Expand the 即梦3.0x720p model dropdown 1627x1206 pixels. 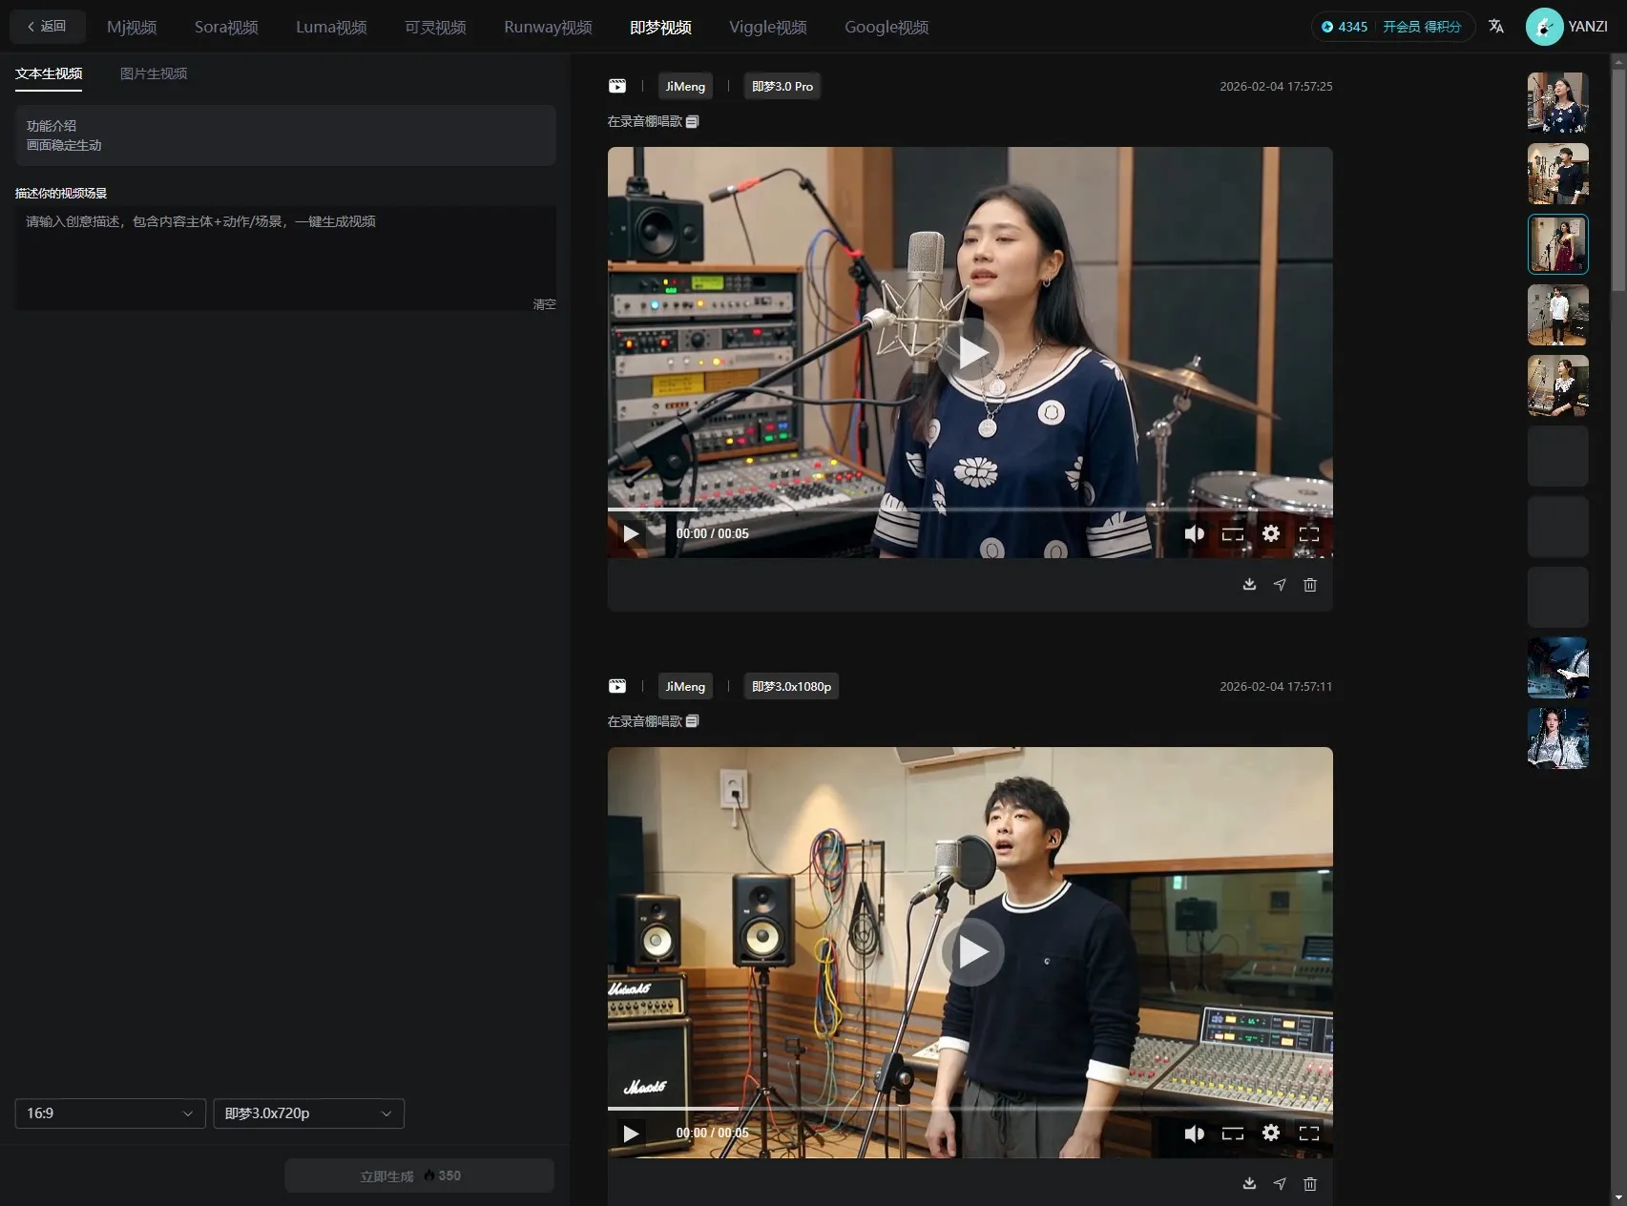308,1113
